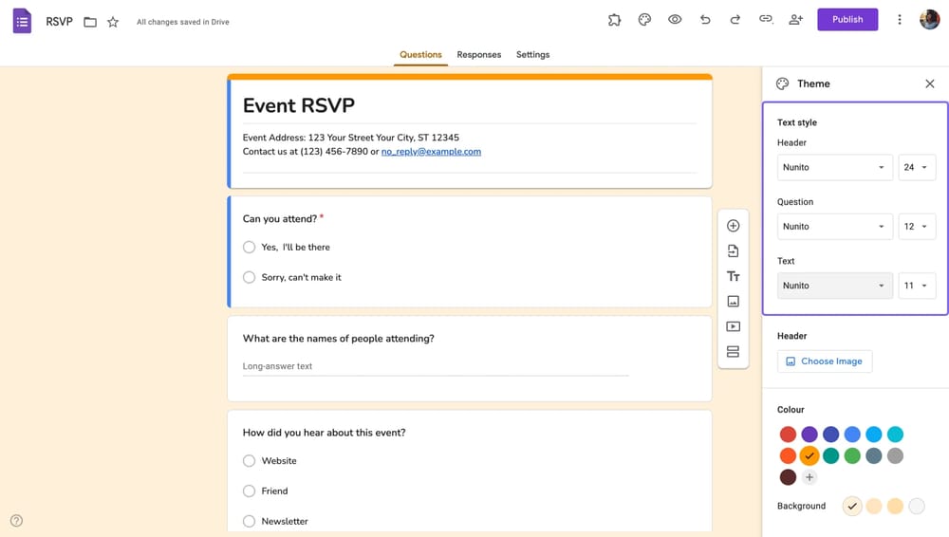Viewport: 949px width, 537px height.
Task: Pick the green theme colour swatch
Action: [x=852, y=456]
